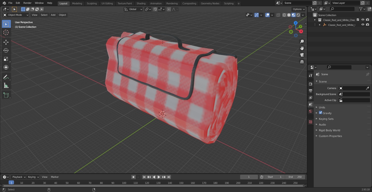Open the Render menu
The height and width of the screenshot is (192, 372).
(27, 3)
